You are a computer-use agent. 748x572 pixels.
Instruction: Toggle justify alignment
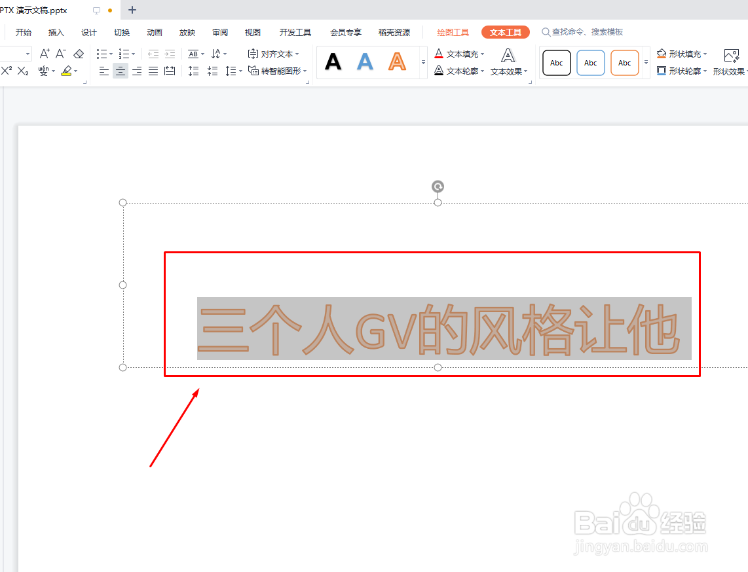(153, 71)
